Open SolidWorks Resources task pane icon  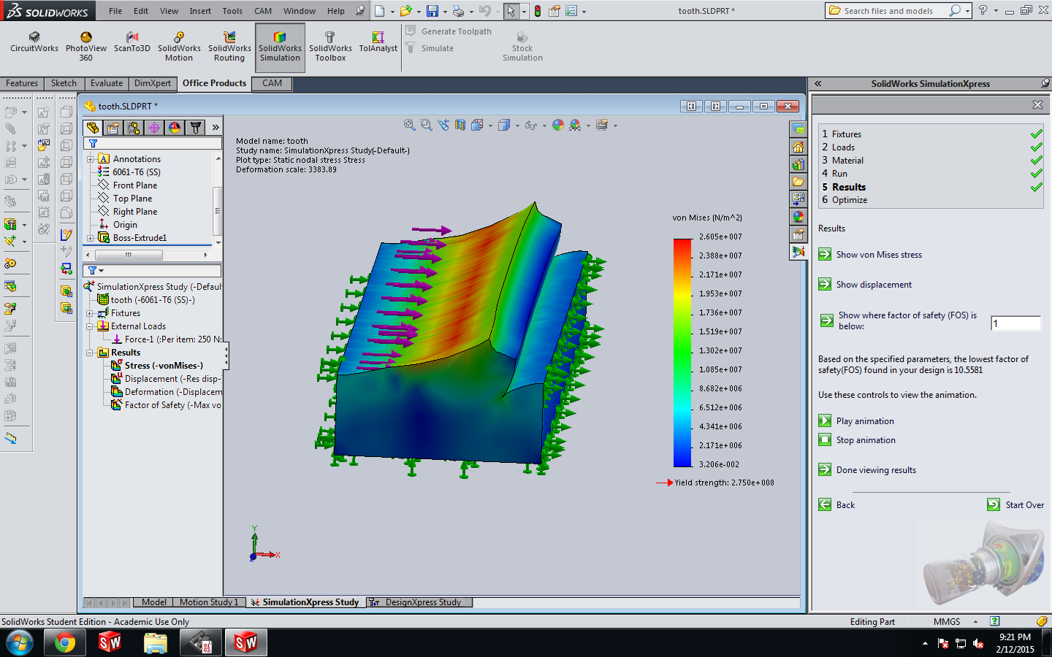pos(798,147)
